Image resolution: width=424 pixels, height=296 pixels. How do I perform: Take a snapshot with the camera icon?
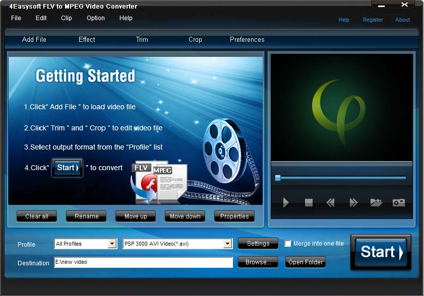(399, 202)
